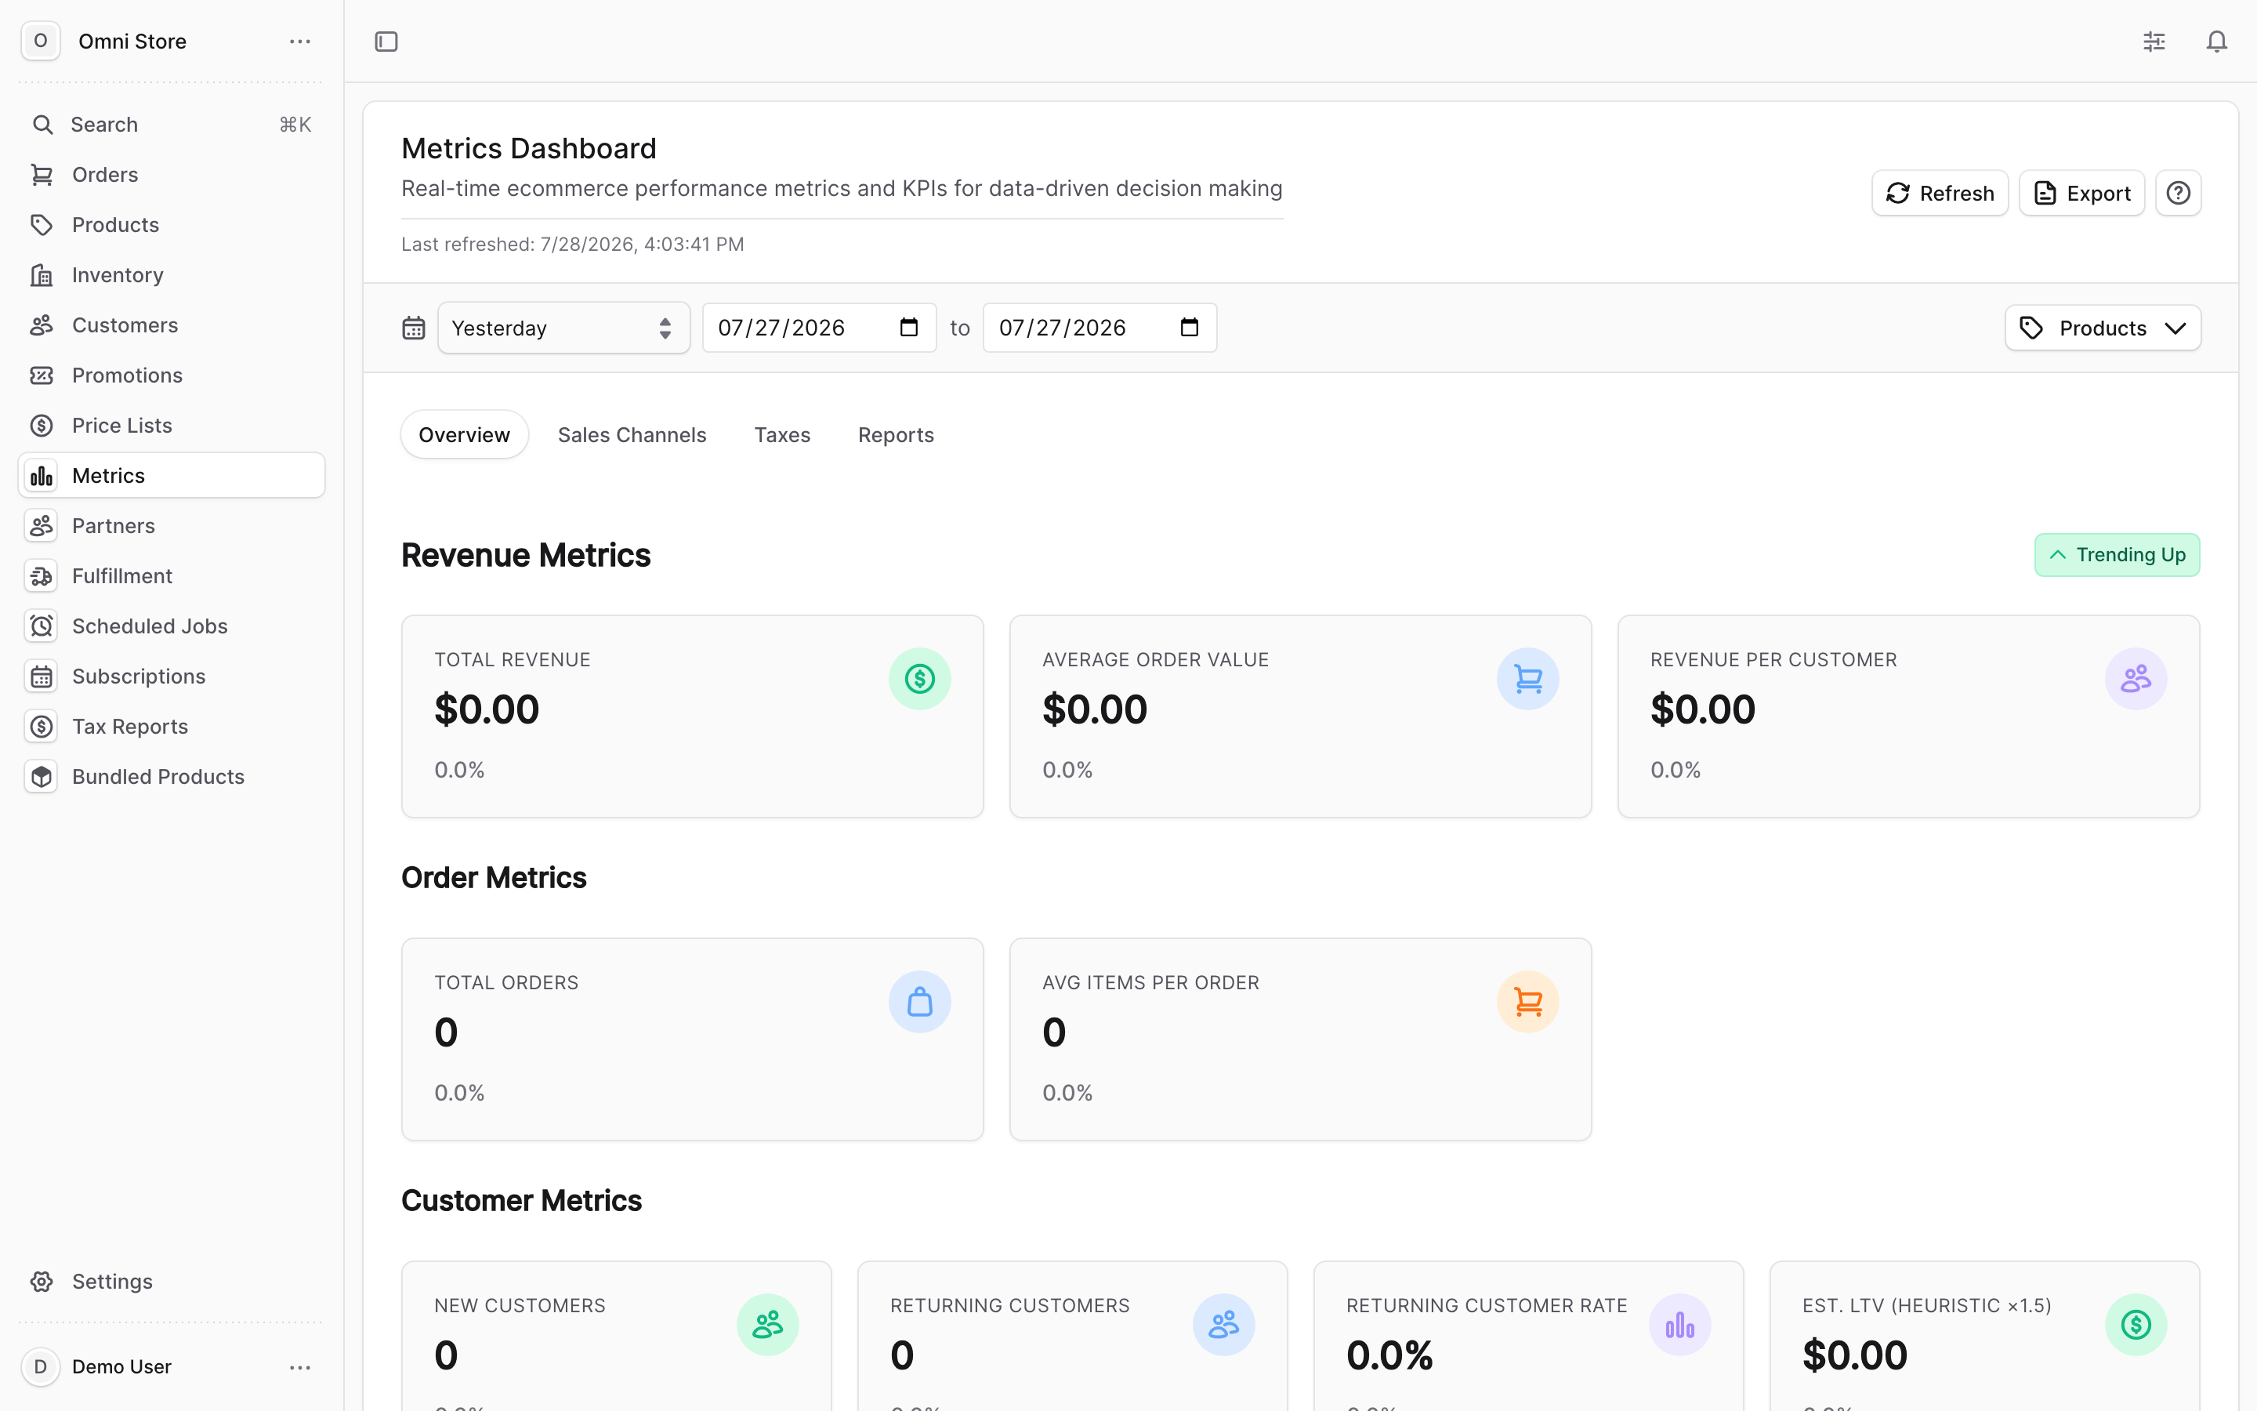
Task: Click the TOTAL REVENUE label
Action: coord(512,660)
